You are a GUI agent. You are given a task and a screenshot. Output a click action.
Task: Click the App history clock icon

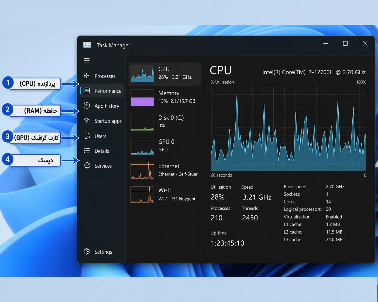(87, 106)
